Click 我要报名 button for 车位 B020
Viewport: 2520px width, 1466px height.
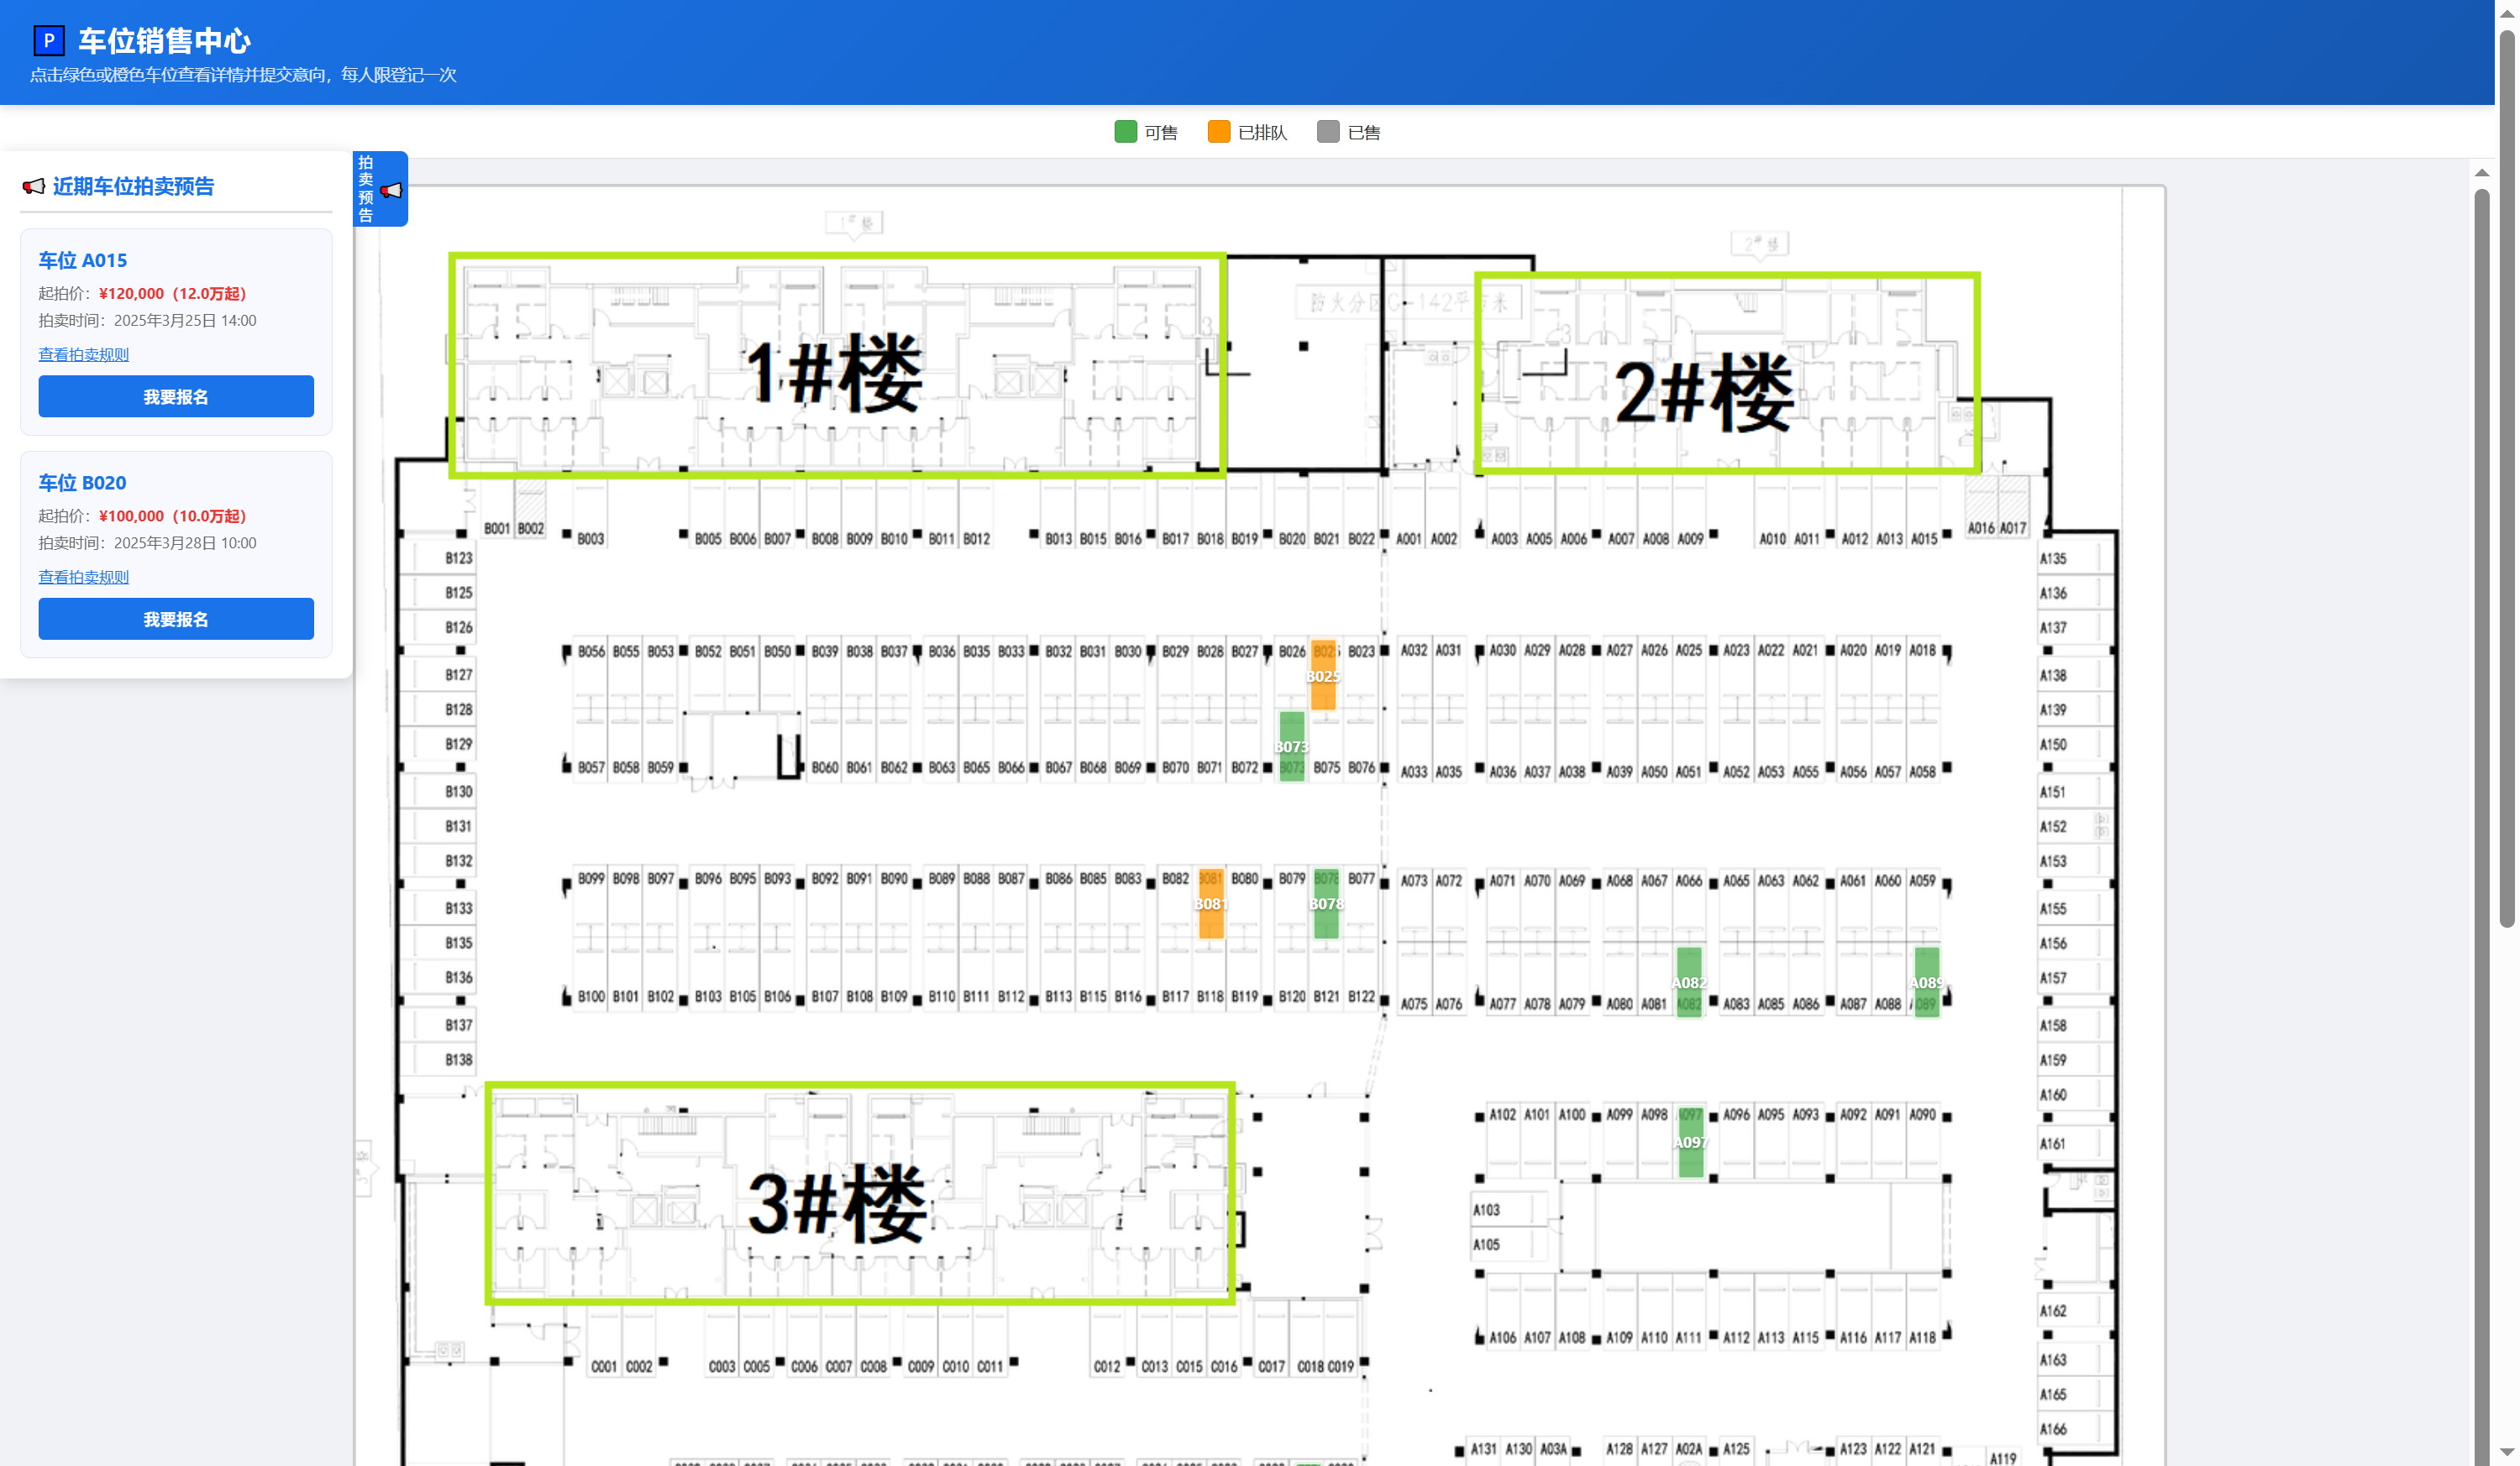176,620
